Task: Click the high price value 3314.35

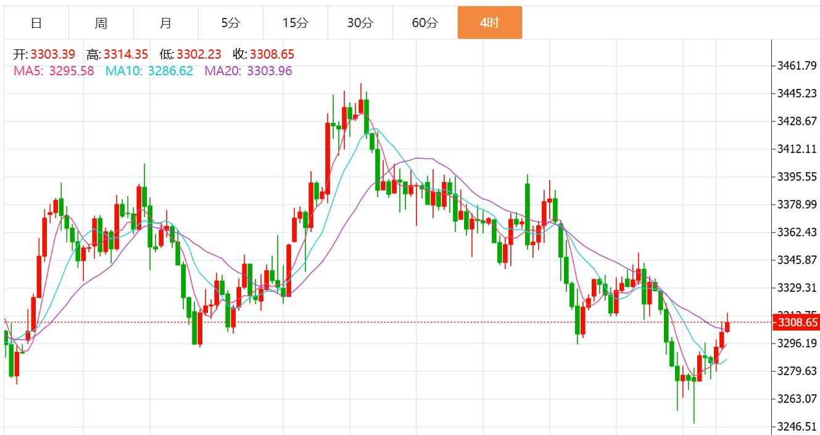Action: pos(126,55)
